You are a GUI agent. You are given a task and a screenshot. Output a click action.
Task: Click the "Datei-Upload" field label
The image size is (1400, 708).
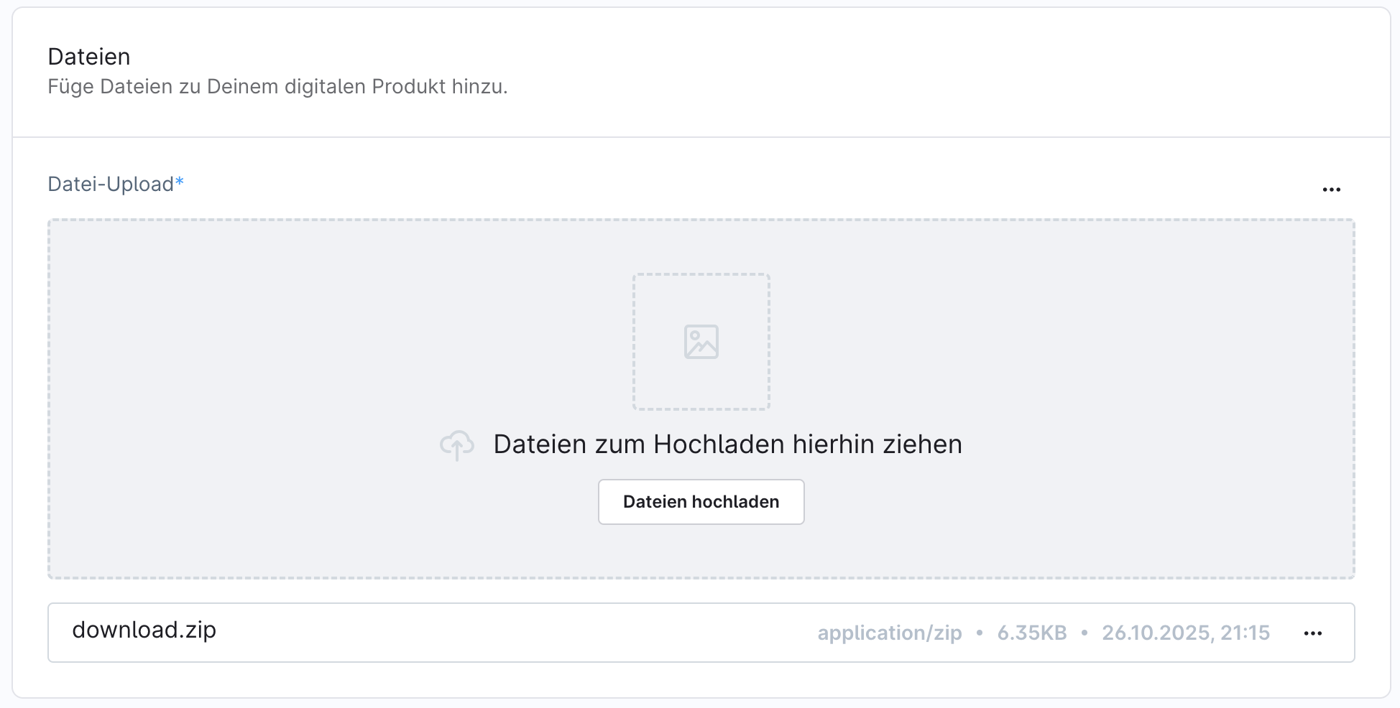coord(111,185)
